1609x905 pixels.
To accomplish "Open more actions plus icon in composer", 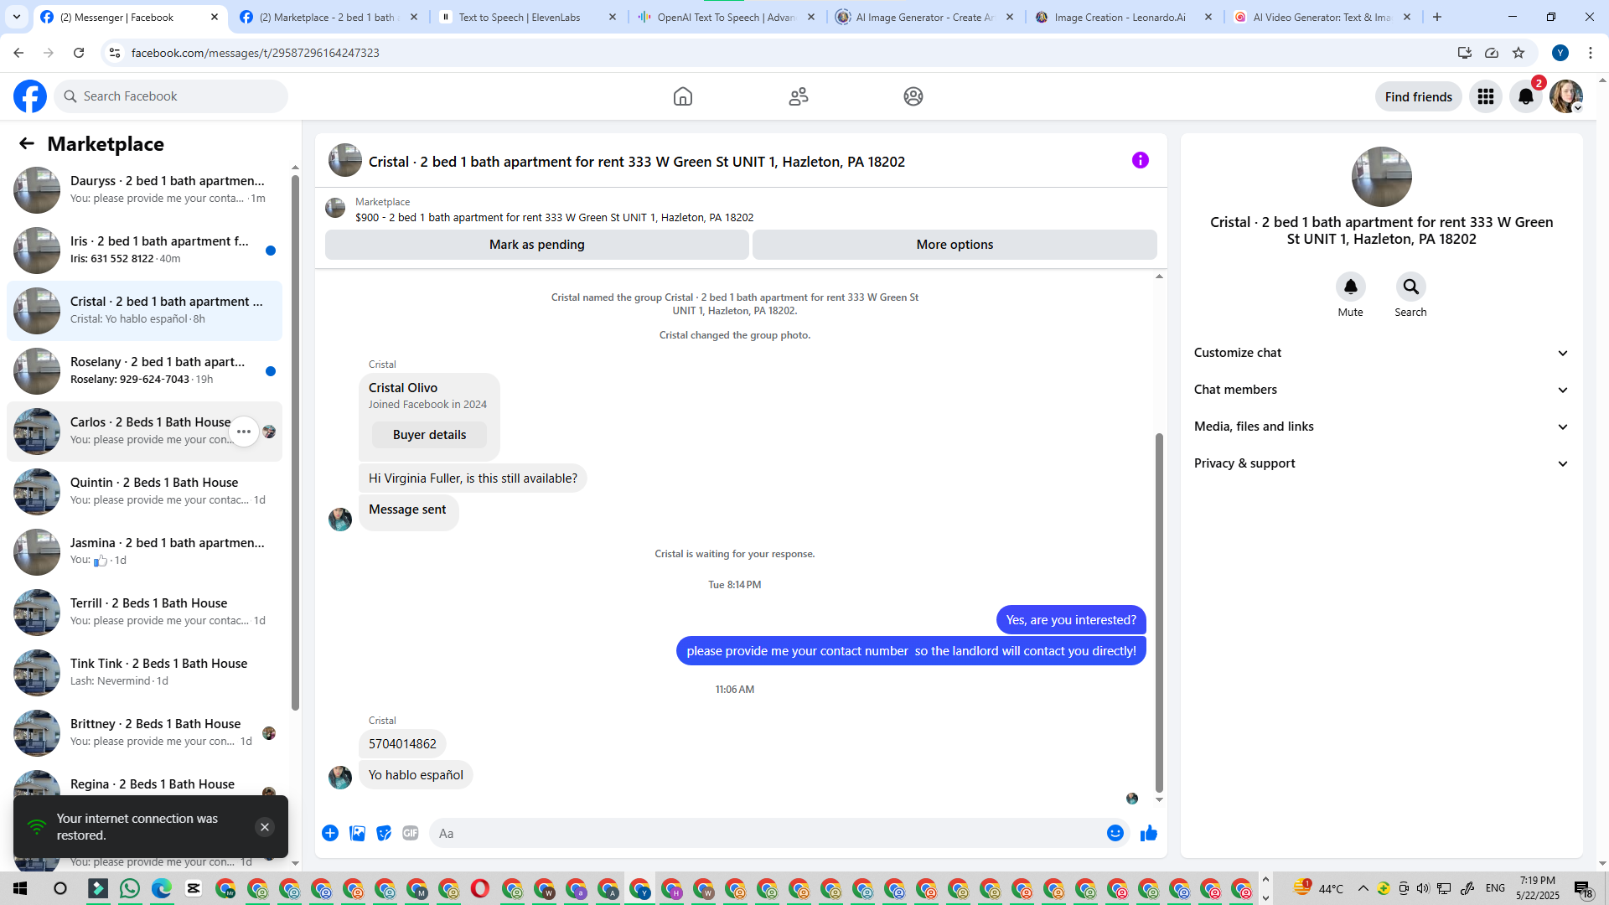I will tap(330, 833).
